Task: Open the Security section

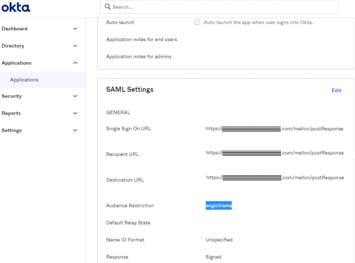Action: [x=11, y=96]
